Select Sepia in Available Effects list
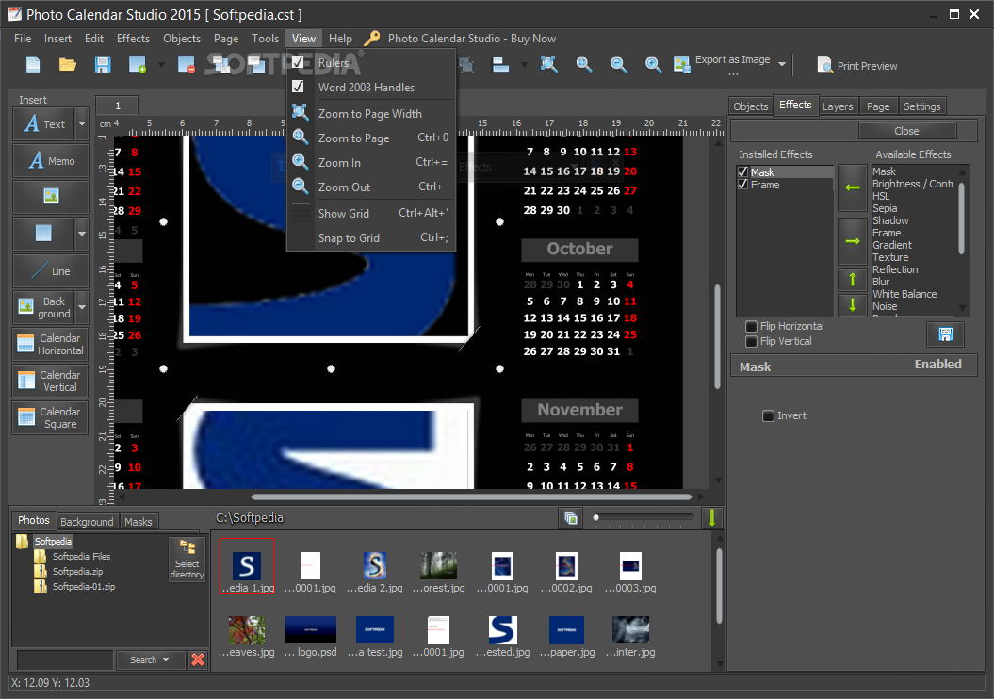Screen dimensions: 994x699 point(885,208)
